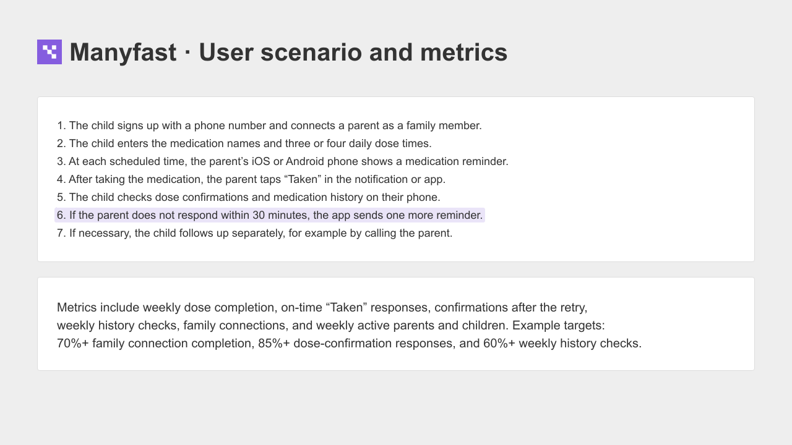Click the slide title 'Manyfast · User scenario and metrics'

click(x=288, y=52)
